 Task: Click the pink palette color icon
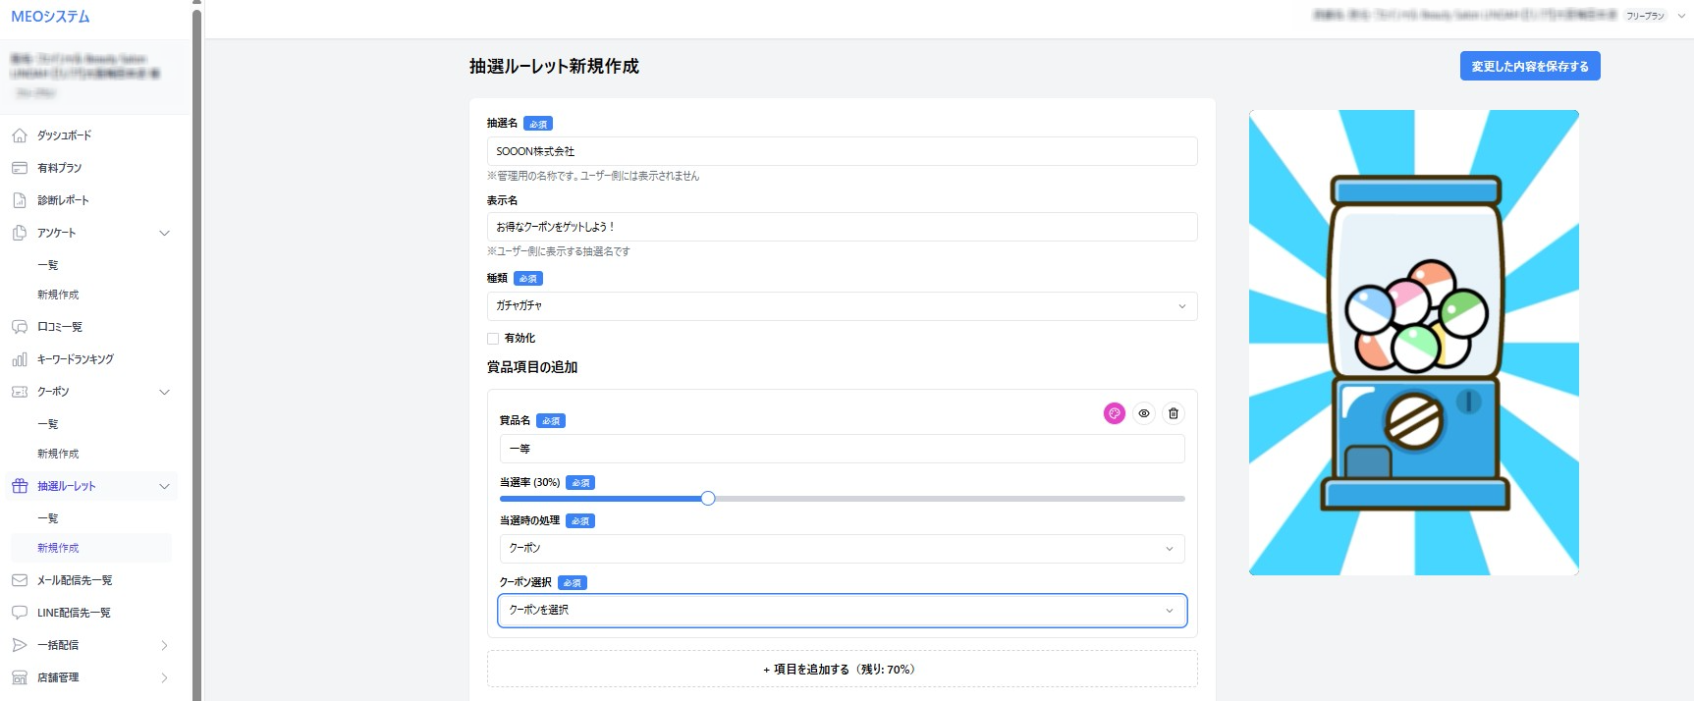pos(1114,413)
